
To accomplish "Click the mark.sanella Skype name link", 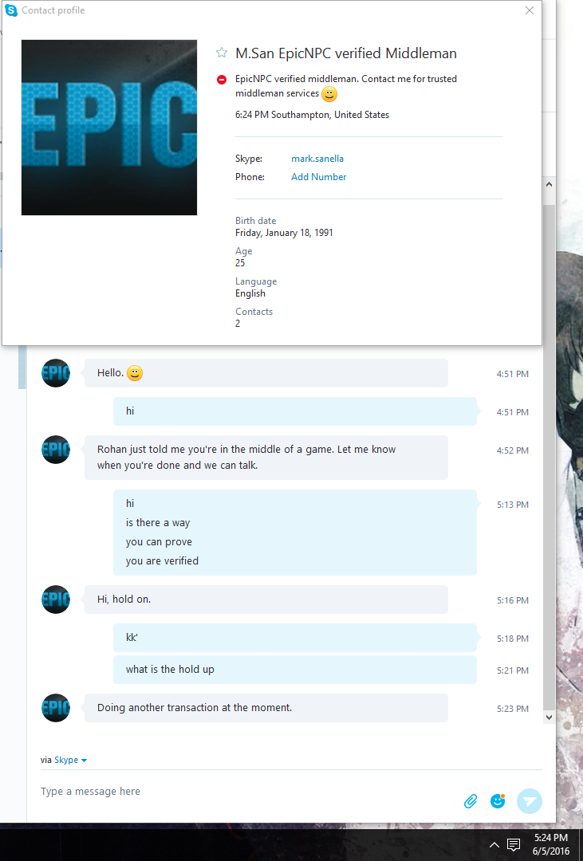I will (x=317, y=159).
